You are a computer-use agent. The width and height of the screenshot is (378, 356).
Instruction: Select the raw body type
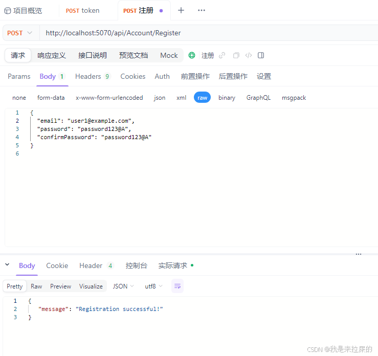click(202, 97)
